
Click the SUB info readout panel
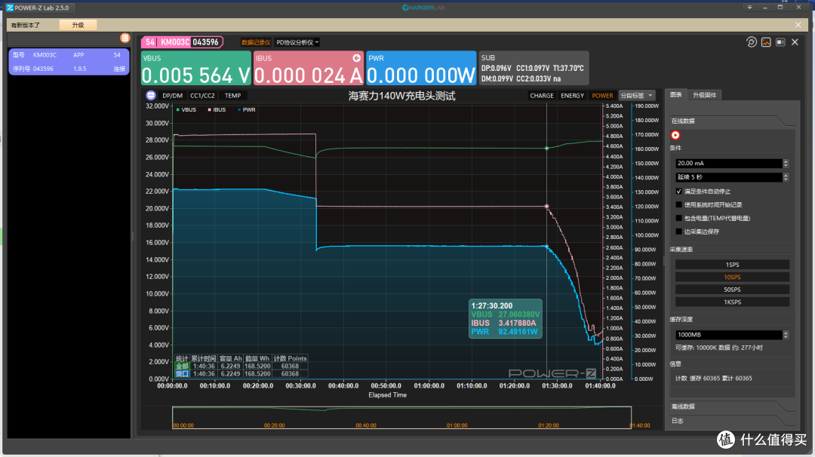pyautogui.click(x=534, y=68)
